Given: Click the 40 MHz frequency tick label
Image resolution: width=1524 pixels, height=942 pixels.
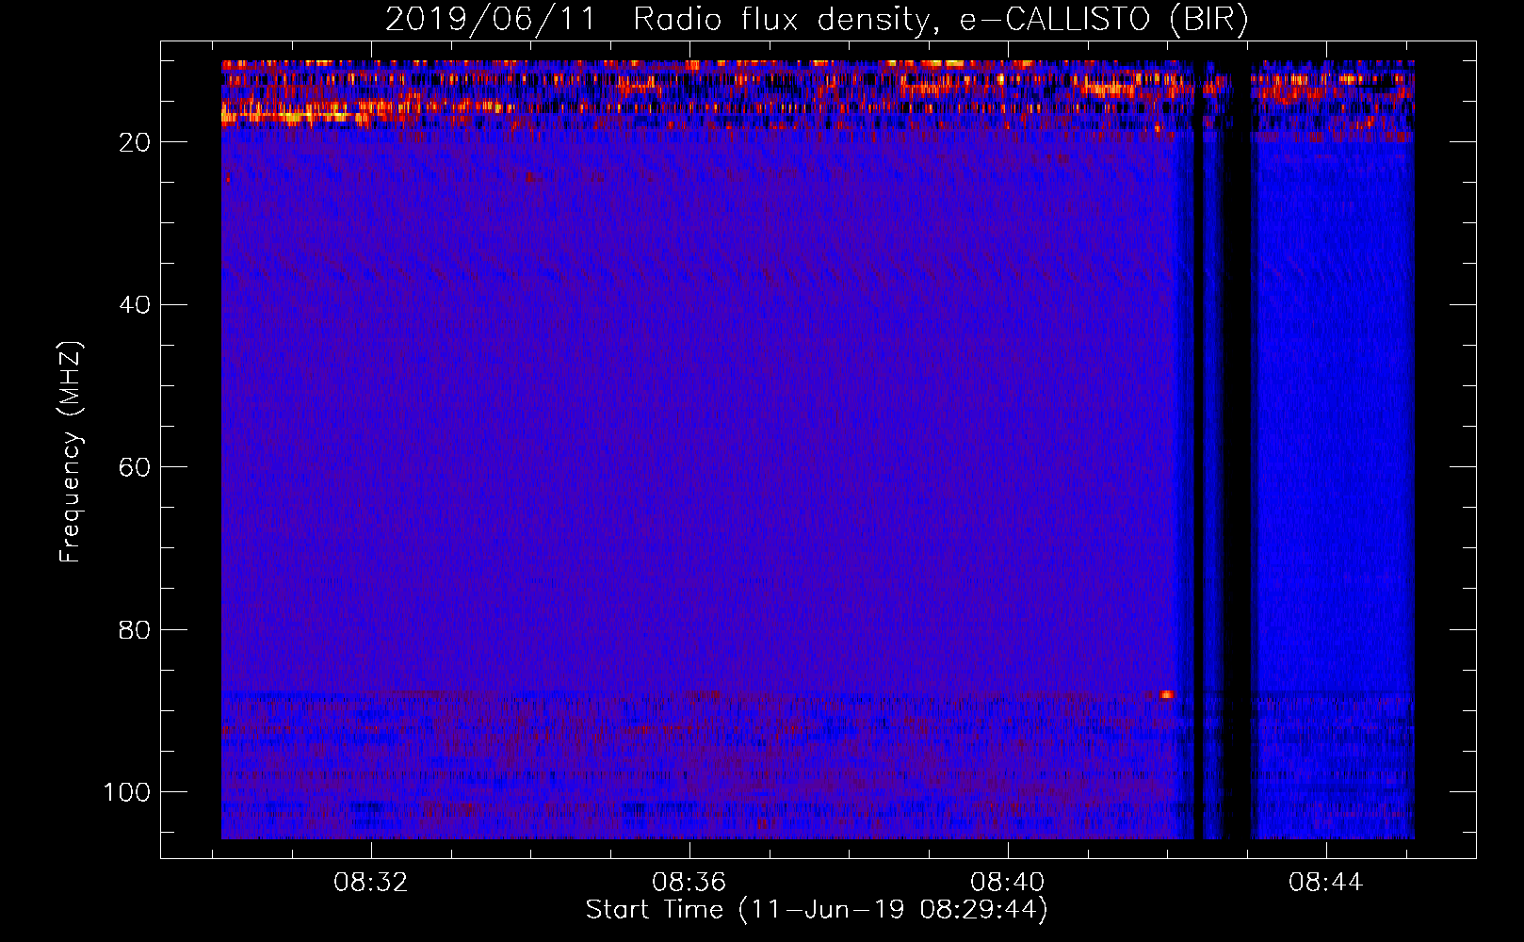Looking at the screenshot, I should click(x=135, y=305).
